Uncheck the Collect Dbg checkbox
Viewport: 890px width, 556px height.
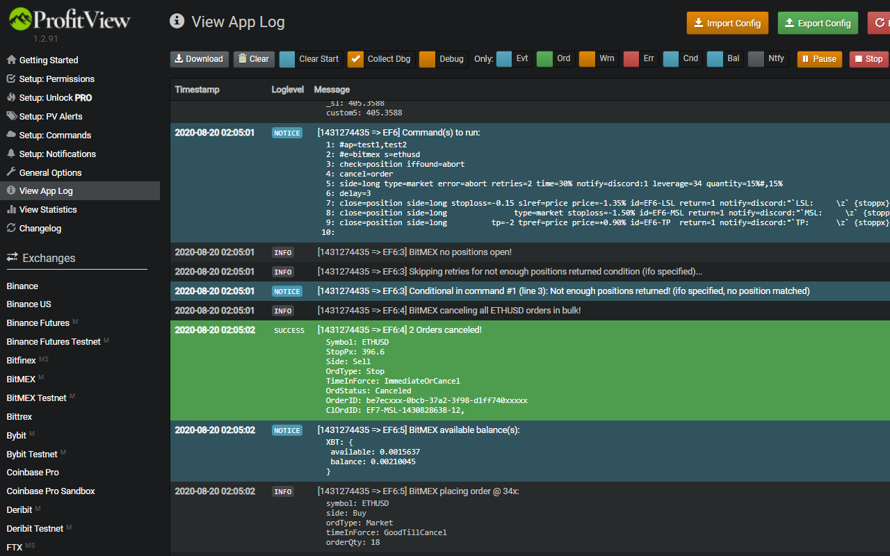(355, 59)
